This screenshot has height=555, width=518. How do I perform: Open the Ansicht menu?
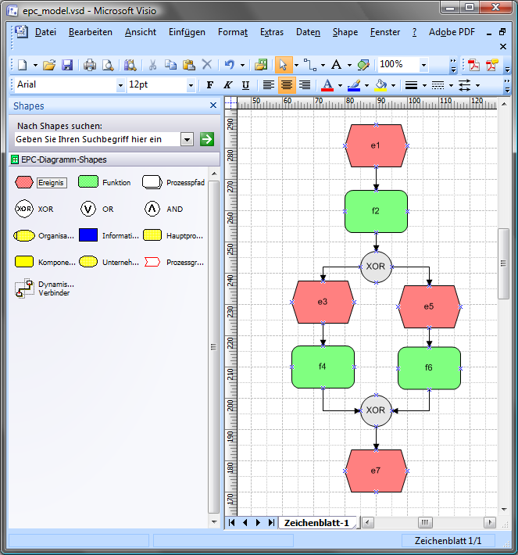141,32
